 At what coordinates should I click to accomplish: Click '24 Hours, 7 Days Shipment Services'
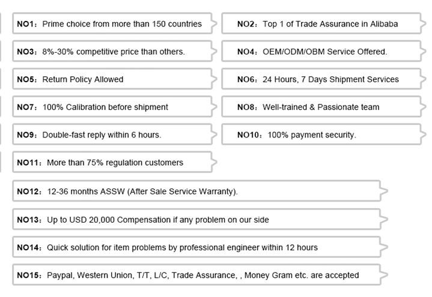[x=318, y=79]
